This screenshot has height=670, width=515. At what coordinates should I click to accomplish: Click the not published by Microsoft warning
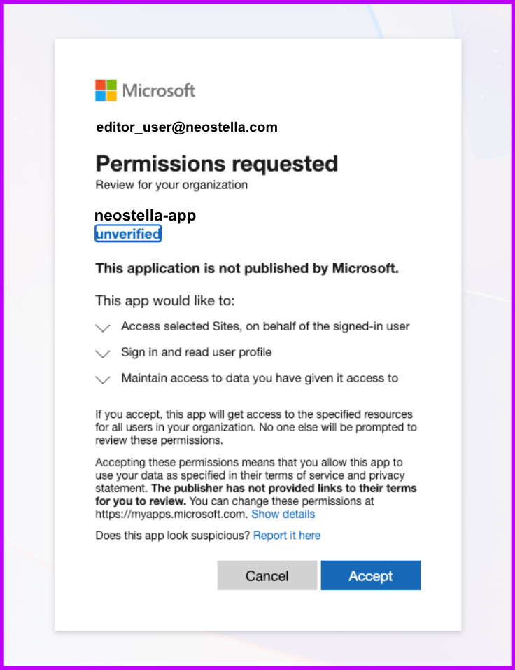tap(247, 268)
